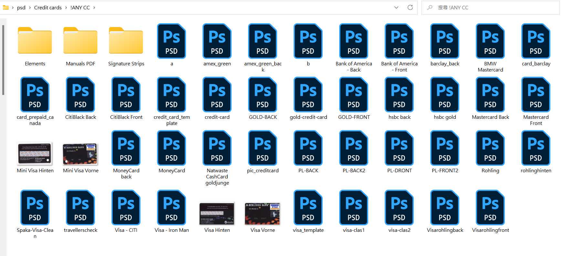Select the Elements folder icon
This screenshot has height=256, width=563.
(35, 40)
